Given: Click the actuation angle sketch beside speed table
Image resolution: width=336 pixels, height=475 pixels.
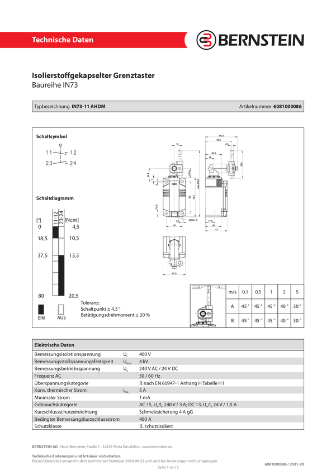Looking at the screenshot, I should (208, 306).
